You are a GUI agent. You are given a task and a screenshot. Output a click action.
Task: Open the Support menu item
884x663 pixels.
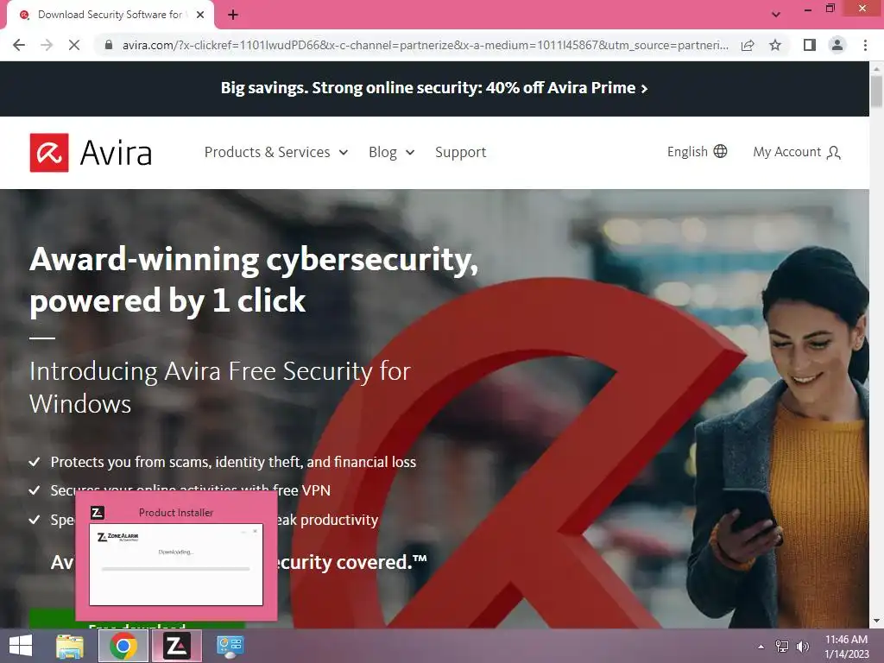[461, 152]
